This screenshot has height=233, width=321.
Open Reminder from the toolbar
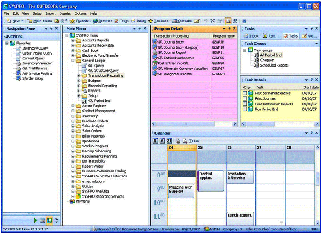tap(159, 21)
